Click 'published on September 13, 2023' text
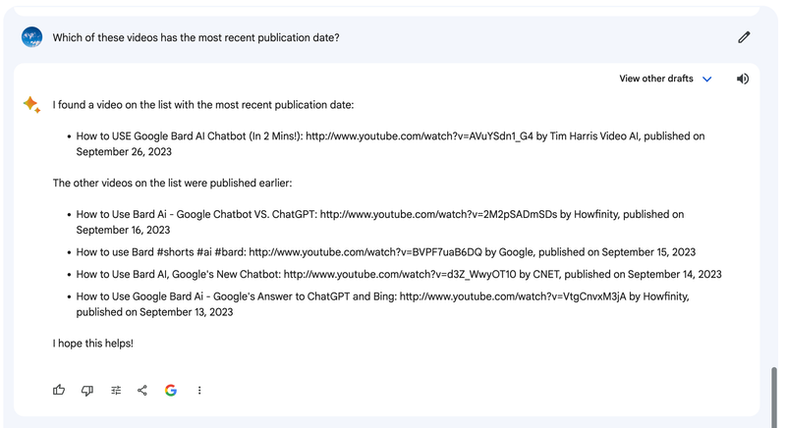Screen dimensions: 786x428 point(154,312)
